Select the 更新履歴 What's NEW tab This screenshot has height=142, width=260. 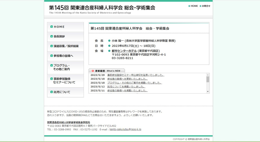pyautogui.click(x=107, y=71)
